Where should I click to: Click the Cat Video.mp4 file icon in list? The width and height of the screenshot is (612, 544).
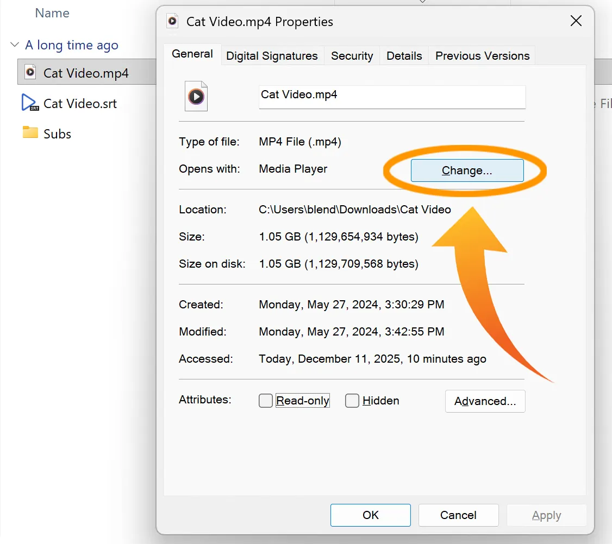[x=30, y=73]
